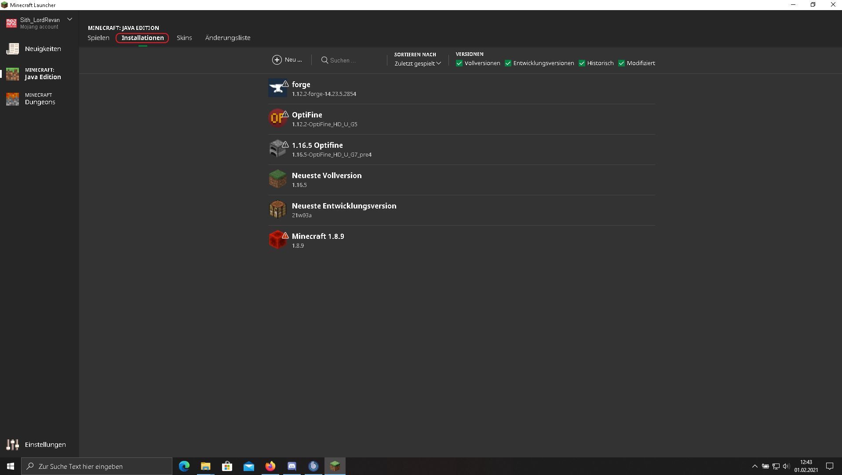
Task: Click the OptiFine OF installation icon
Action: point(277,118)
